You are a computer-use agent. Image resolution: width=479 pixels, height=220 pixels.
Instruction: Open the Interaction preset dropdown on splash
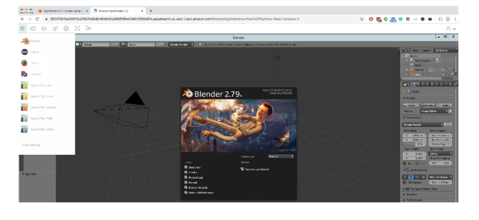(281, 156)
